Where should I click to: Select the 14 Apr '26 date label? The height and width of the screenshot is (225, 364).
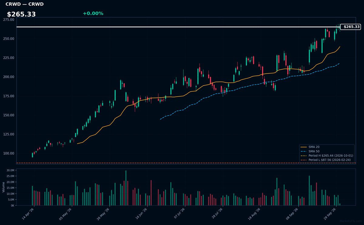[28, 214]
